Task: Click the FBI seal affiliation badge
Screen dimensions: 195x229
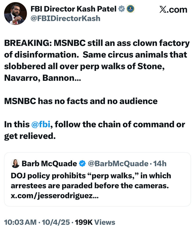Action: [x=130, y=9]
